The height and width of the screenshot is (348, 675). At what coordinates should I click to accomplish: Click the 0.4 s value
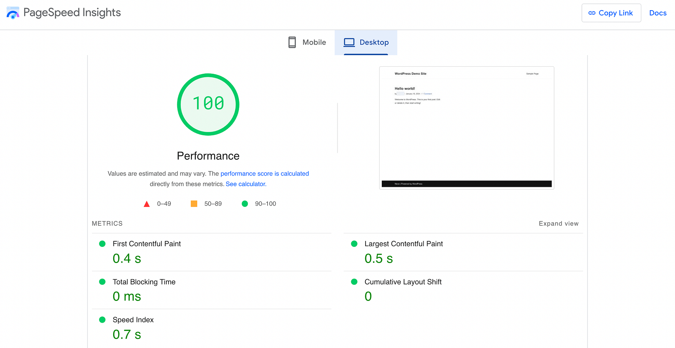(x=127, y=259)
